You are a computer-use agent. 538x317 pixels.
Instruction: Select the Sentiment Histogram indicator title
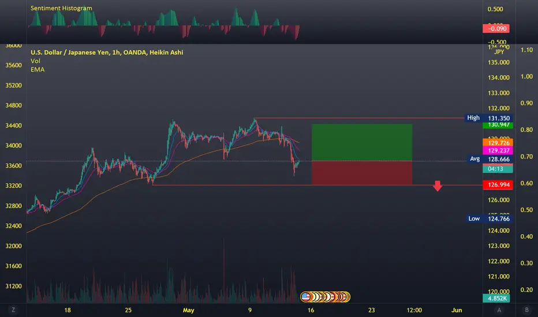(x=61, y=8)
